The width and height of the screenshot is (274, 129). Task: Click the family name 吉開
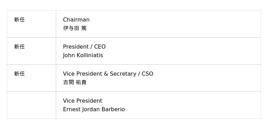point(68,82)
